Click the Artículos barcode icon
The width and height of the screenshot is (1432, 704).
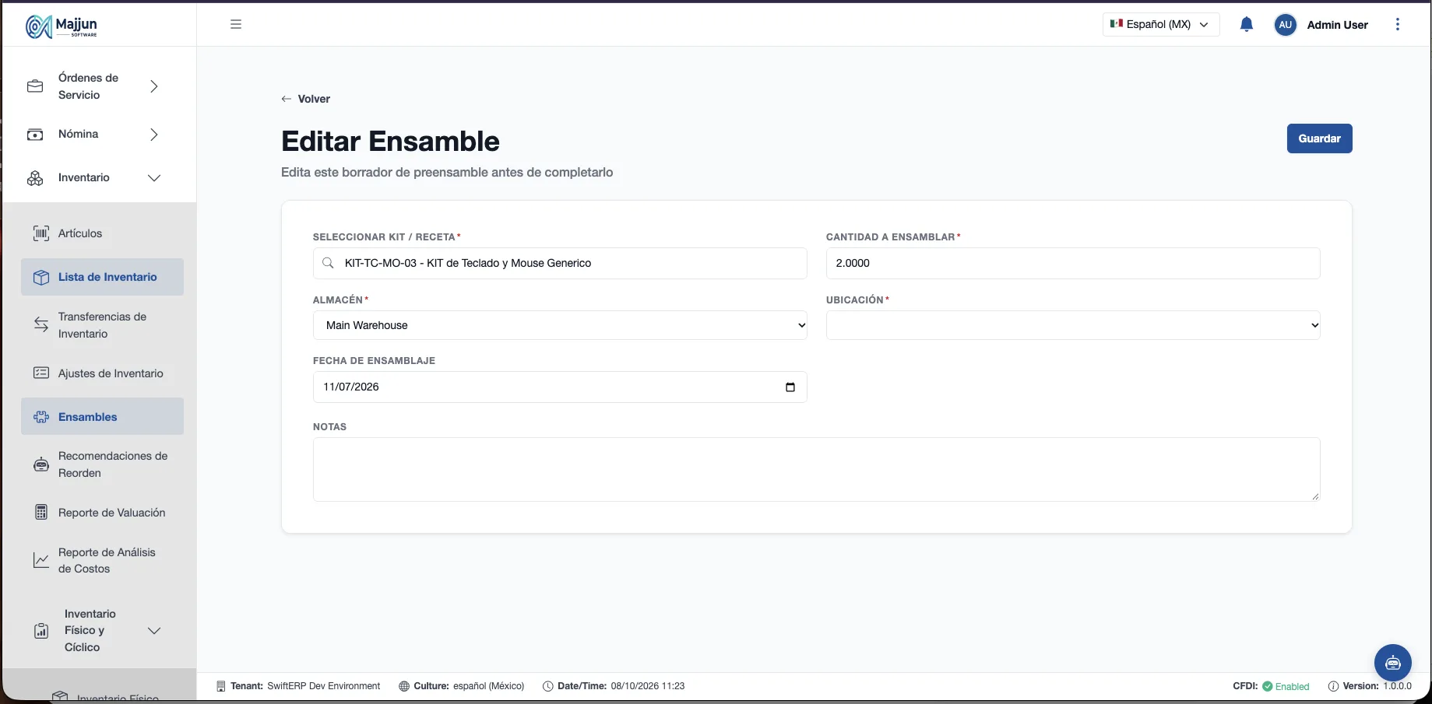(x=41, y=233)
